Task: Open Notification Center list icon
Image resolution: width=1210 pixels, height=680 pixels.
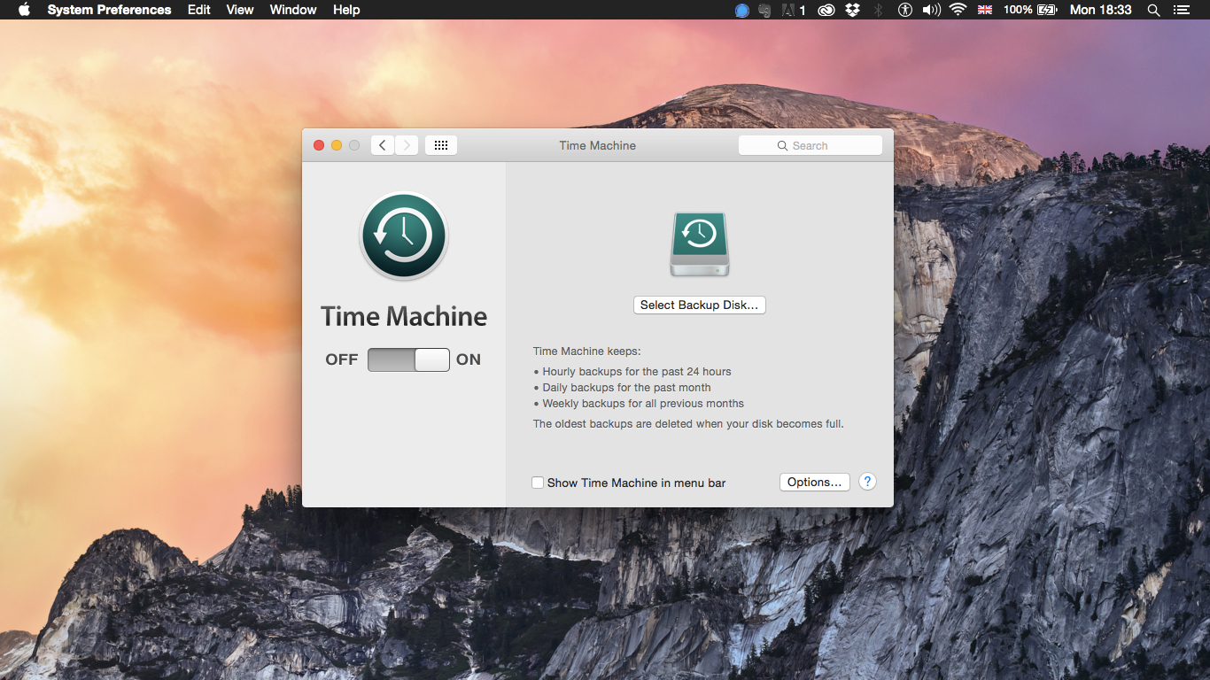Action: tap(1181, 10)
